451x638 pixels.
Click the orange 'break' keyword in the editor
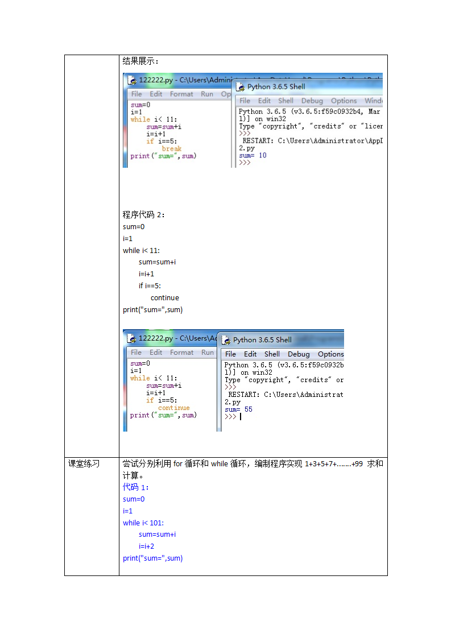(172, 148)
